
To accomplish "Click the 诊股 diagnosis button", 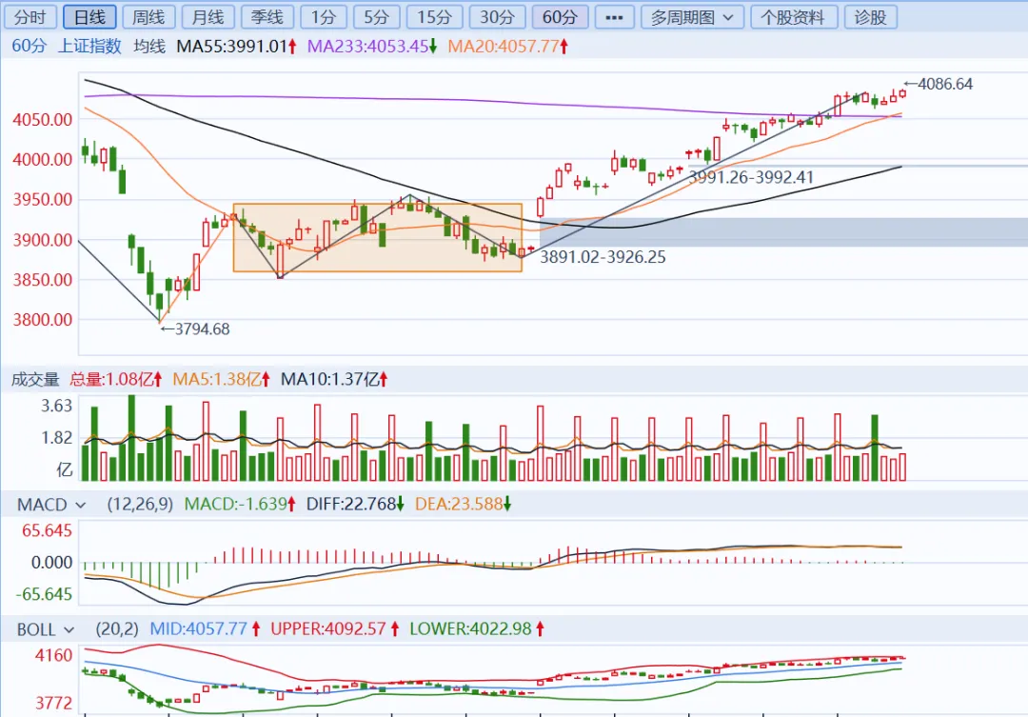I will click(x=871, y=17).
